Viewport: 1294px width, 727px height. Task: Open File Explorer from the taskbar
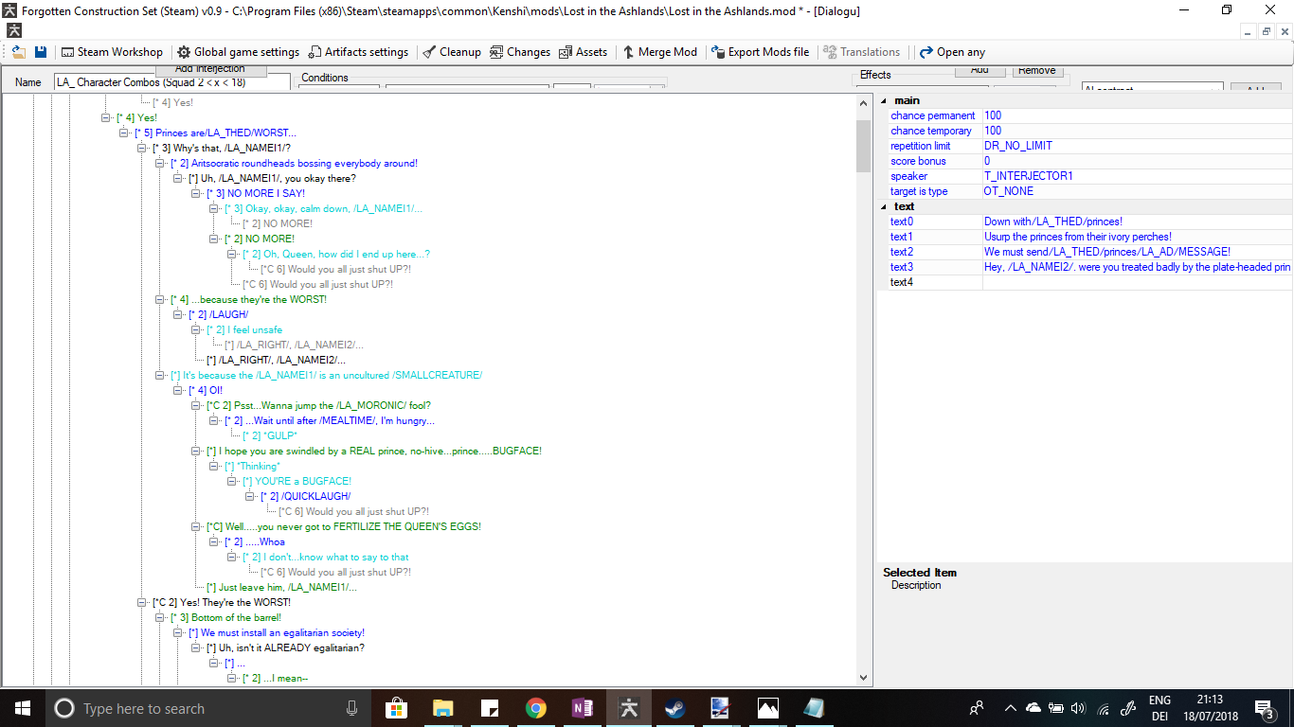point(443,708)
